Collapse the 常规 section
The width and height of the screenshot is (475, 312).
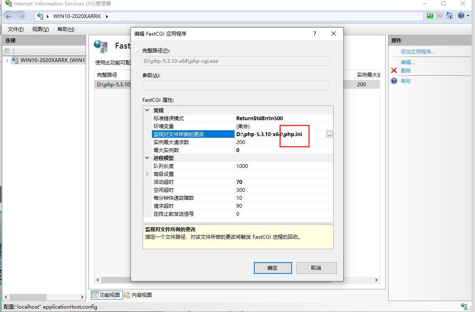147,110
